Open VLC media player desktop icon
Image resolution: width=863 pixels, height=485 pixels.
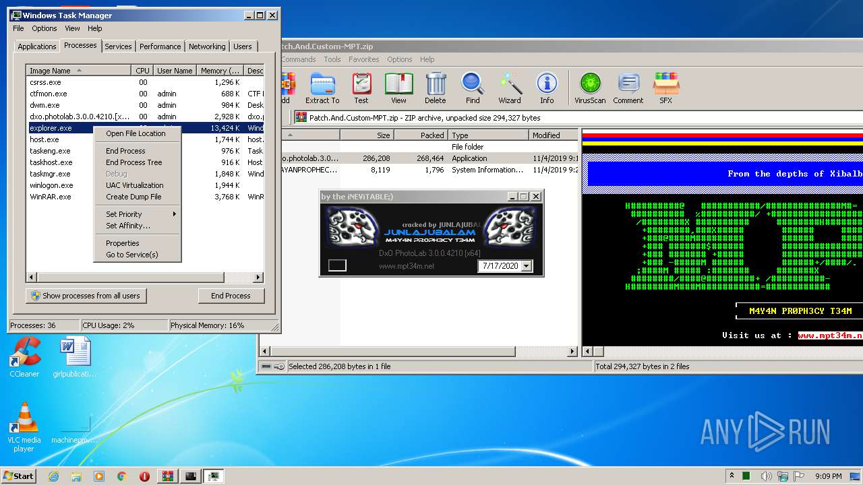point(24,427)
